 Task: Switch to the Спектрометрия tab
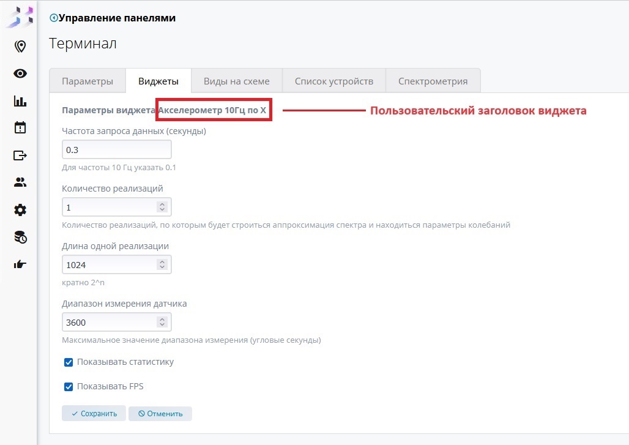pos(433,81)
